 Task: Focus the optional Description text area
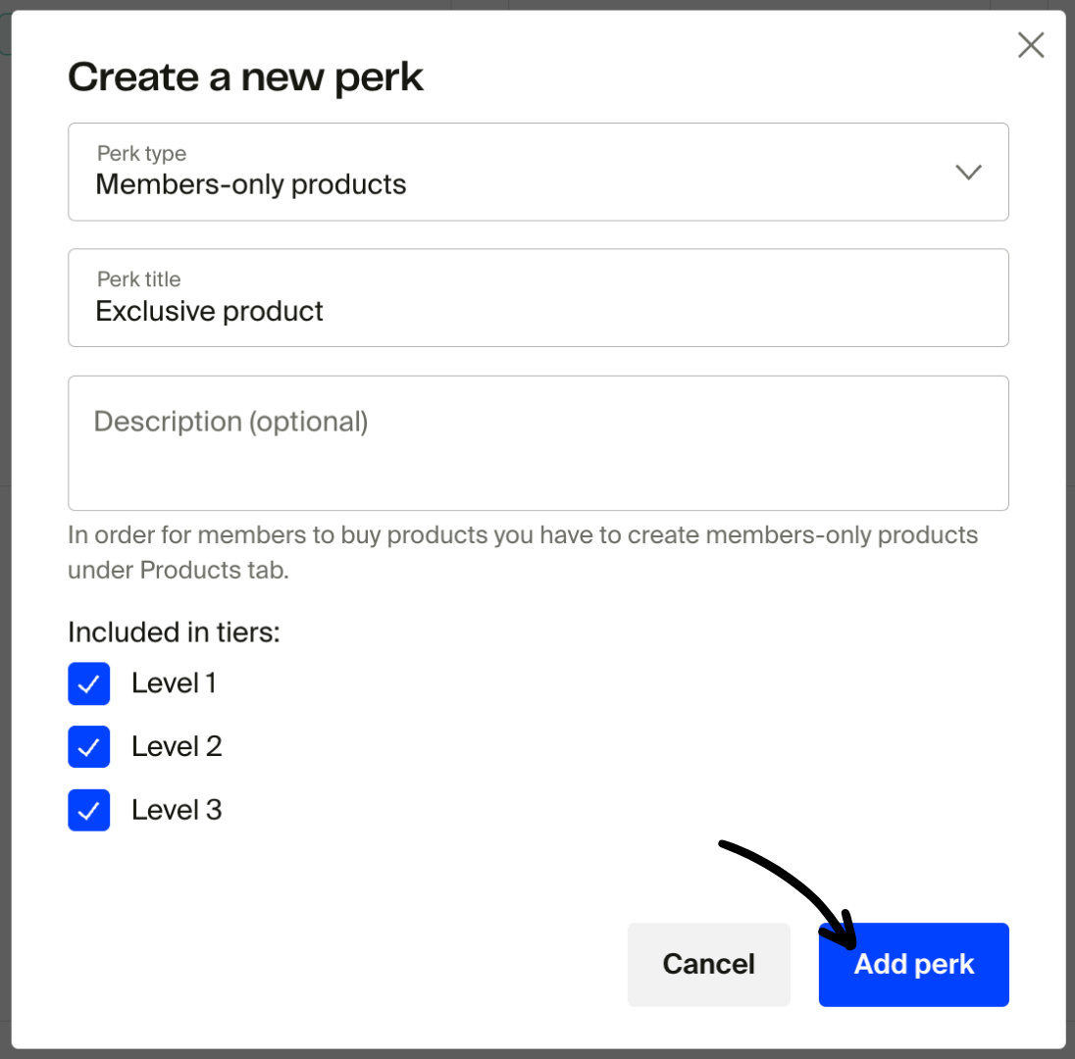click(537, 441)
